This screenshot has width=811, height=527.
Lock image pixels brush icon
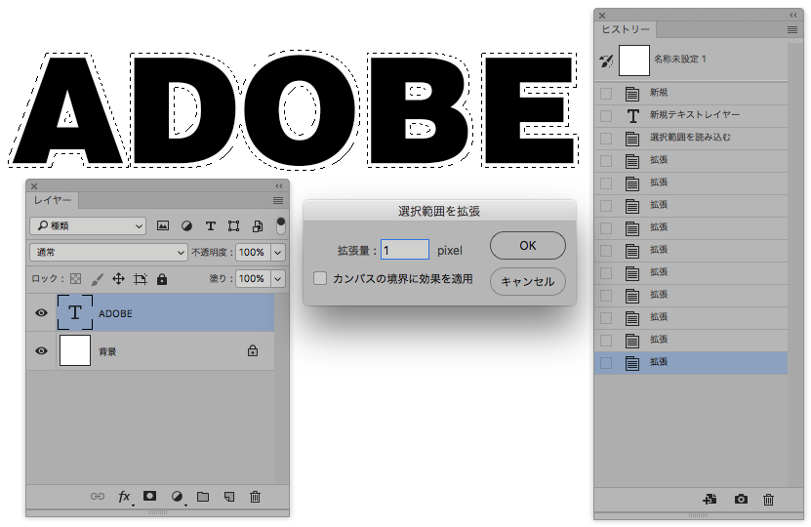98,279
